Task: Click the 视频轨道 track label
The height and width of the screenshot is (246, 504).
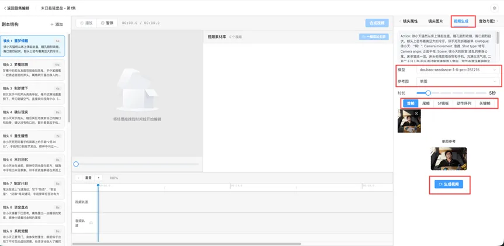Action: (x=81, y=202)
